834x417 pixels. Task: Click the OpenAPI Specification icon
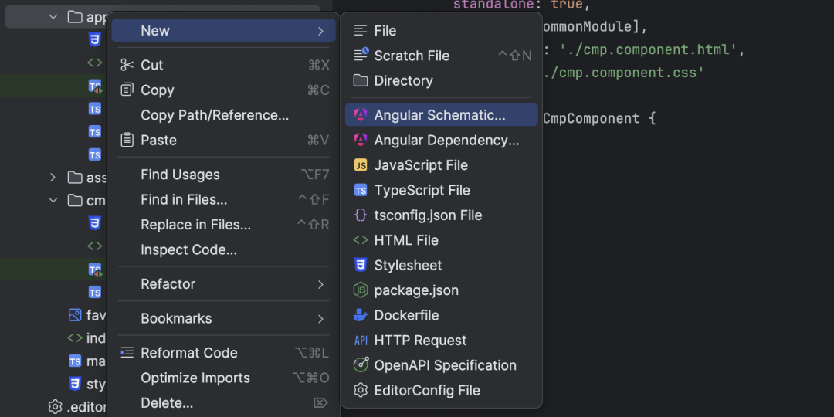pyautogui.click(x=361, y=365)
